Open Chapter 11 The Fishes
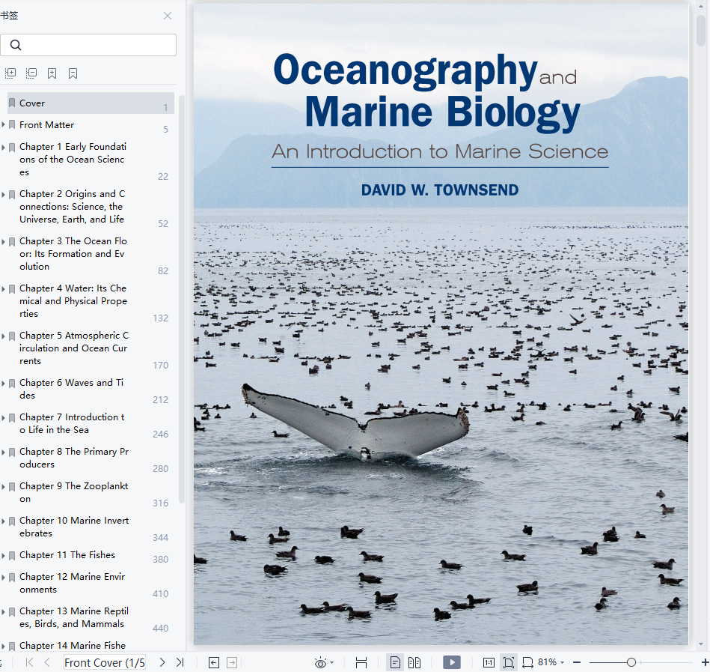710x672 pixels. click(x=67, y=554)
